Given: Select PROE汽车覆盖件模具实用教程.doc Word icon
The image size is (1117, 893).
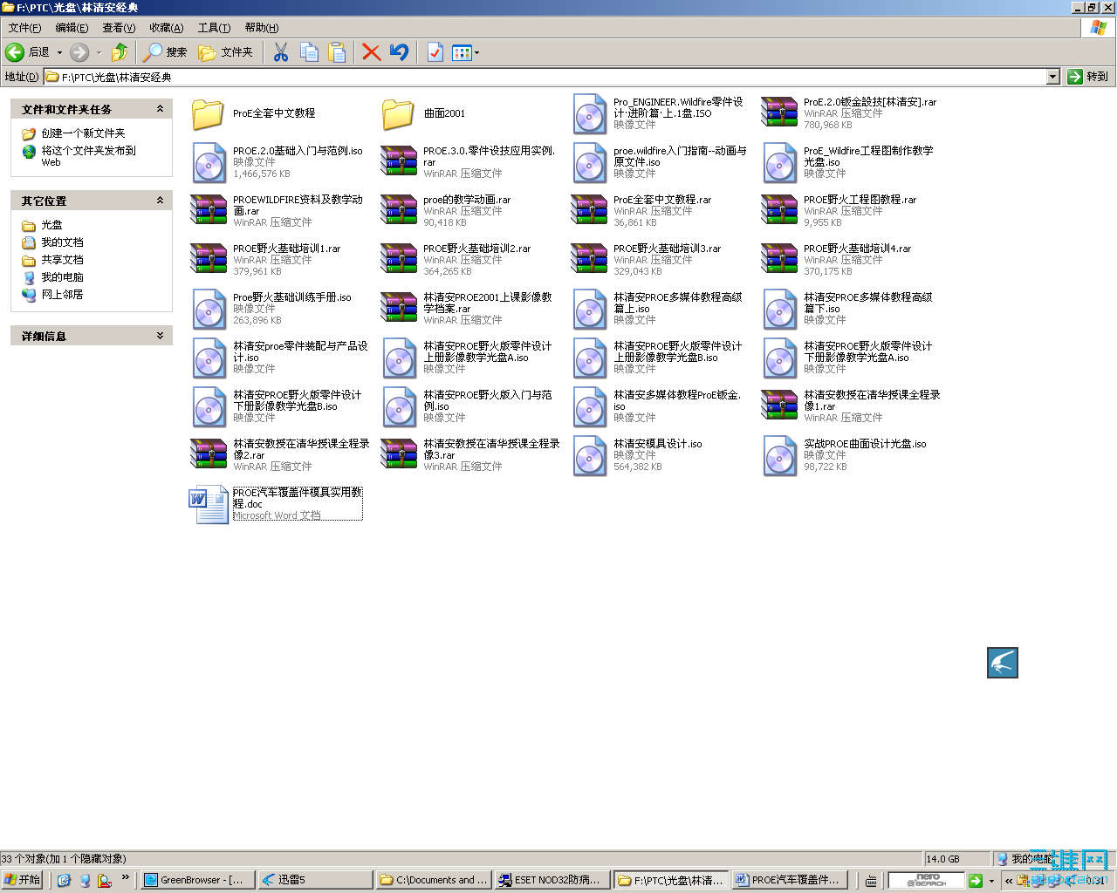Looking at the screenshot, I should (209, 504).
